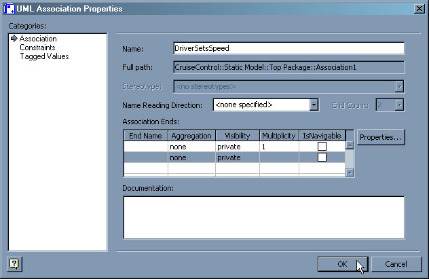Click the help question mark icon
The width and height of the screenshot is (429, 279).
coord(13,263)
